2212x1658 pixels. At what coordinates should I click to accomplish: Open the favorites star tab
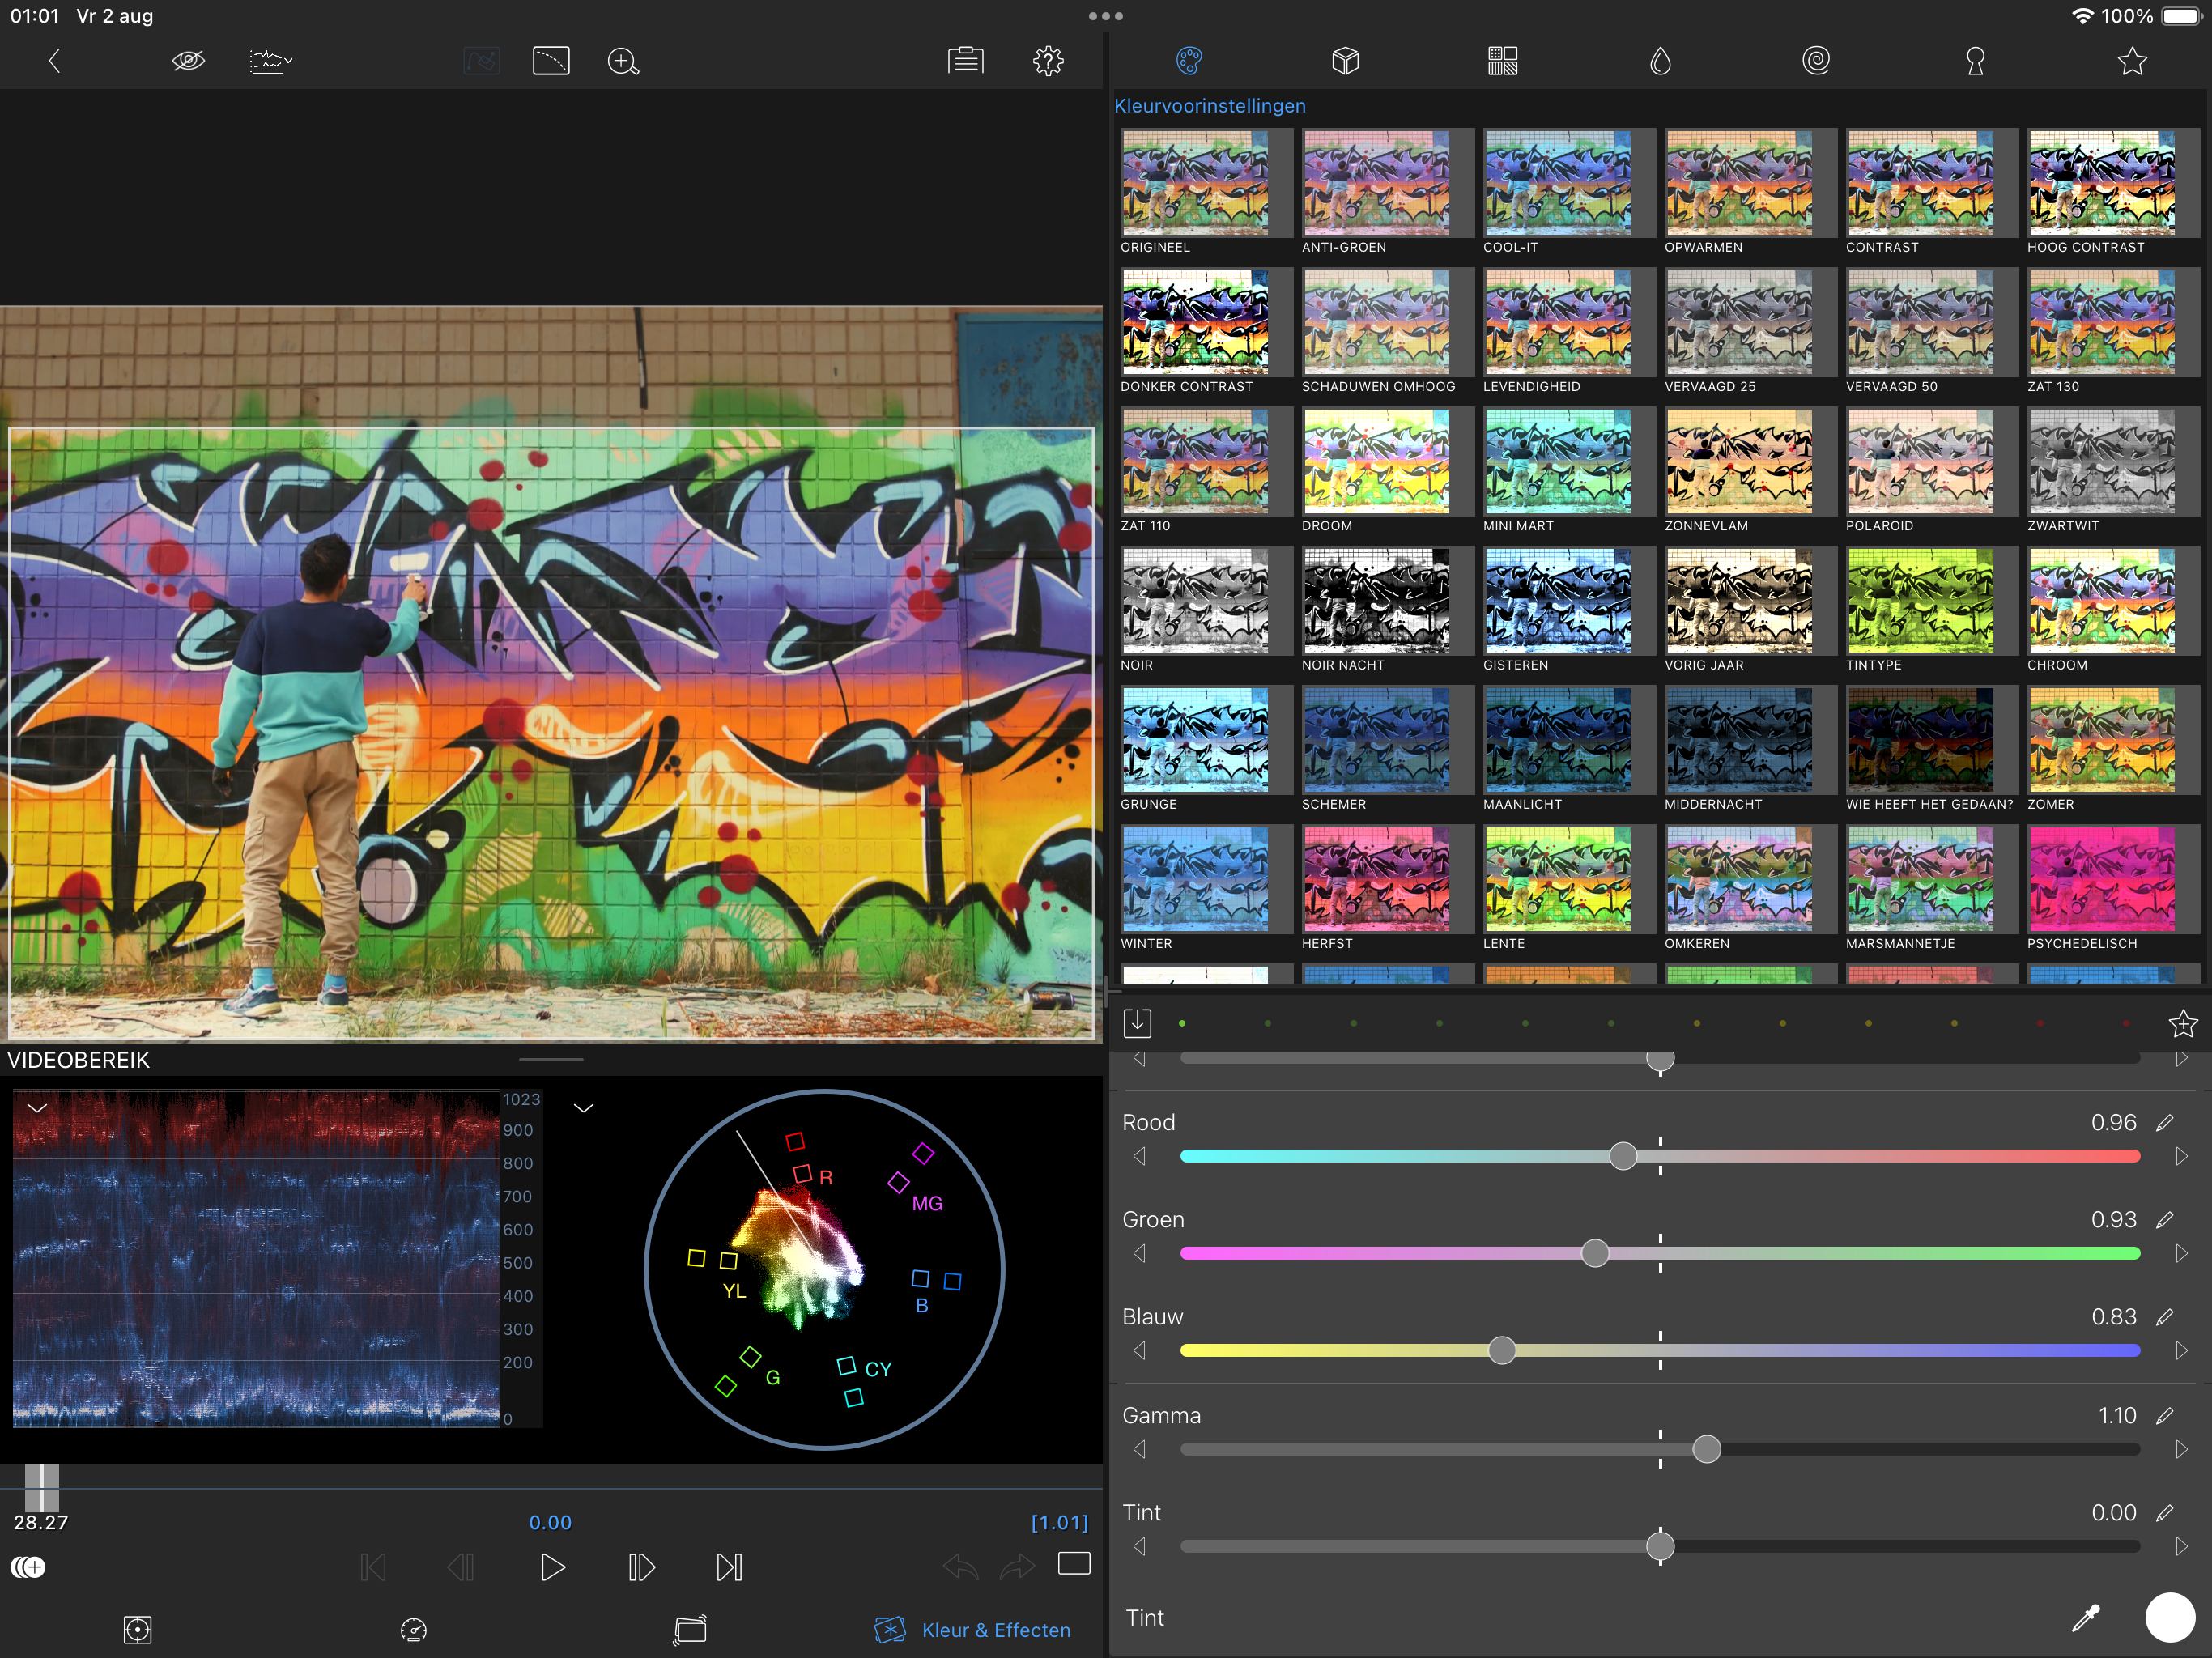tap(2132, 61)
